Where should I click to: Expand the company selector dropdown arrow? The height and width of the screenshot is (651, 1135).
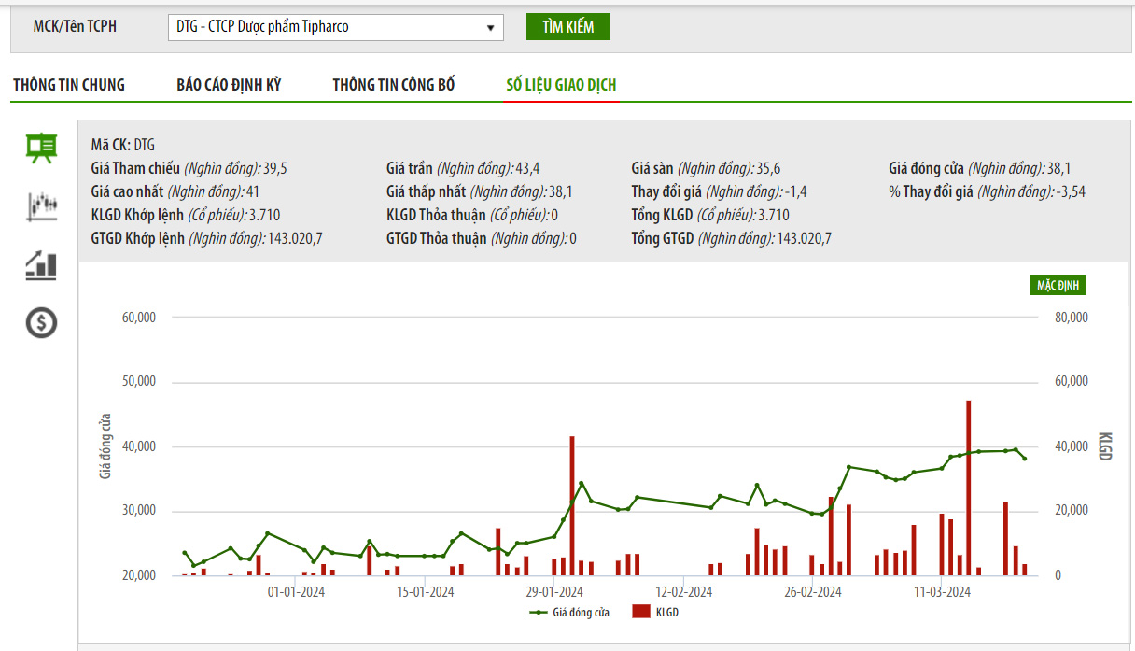click(x=490, y=28)
